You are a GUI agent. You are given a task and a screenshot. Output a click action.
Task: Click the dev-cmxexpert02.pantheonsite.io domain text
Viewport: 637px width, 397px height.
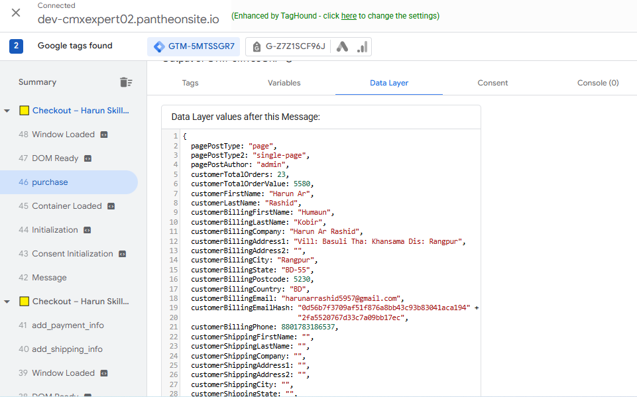[x=129, y=19]
